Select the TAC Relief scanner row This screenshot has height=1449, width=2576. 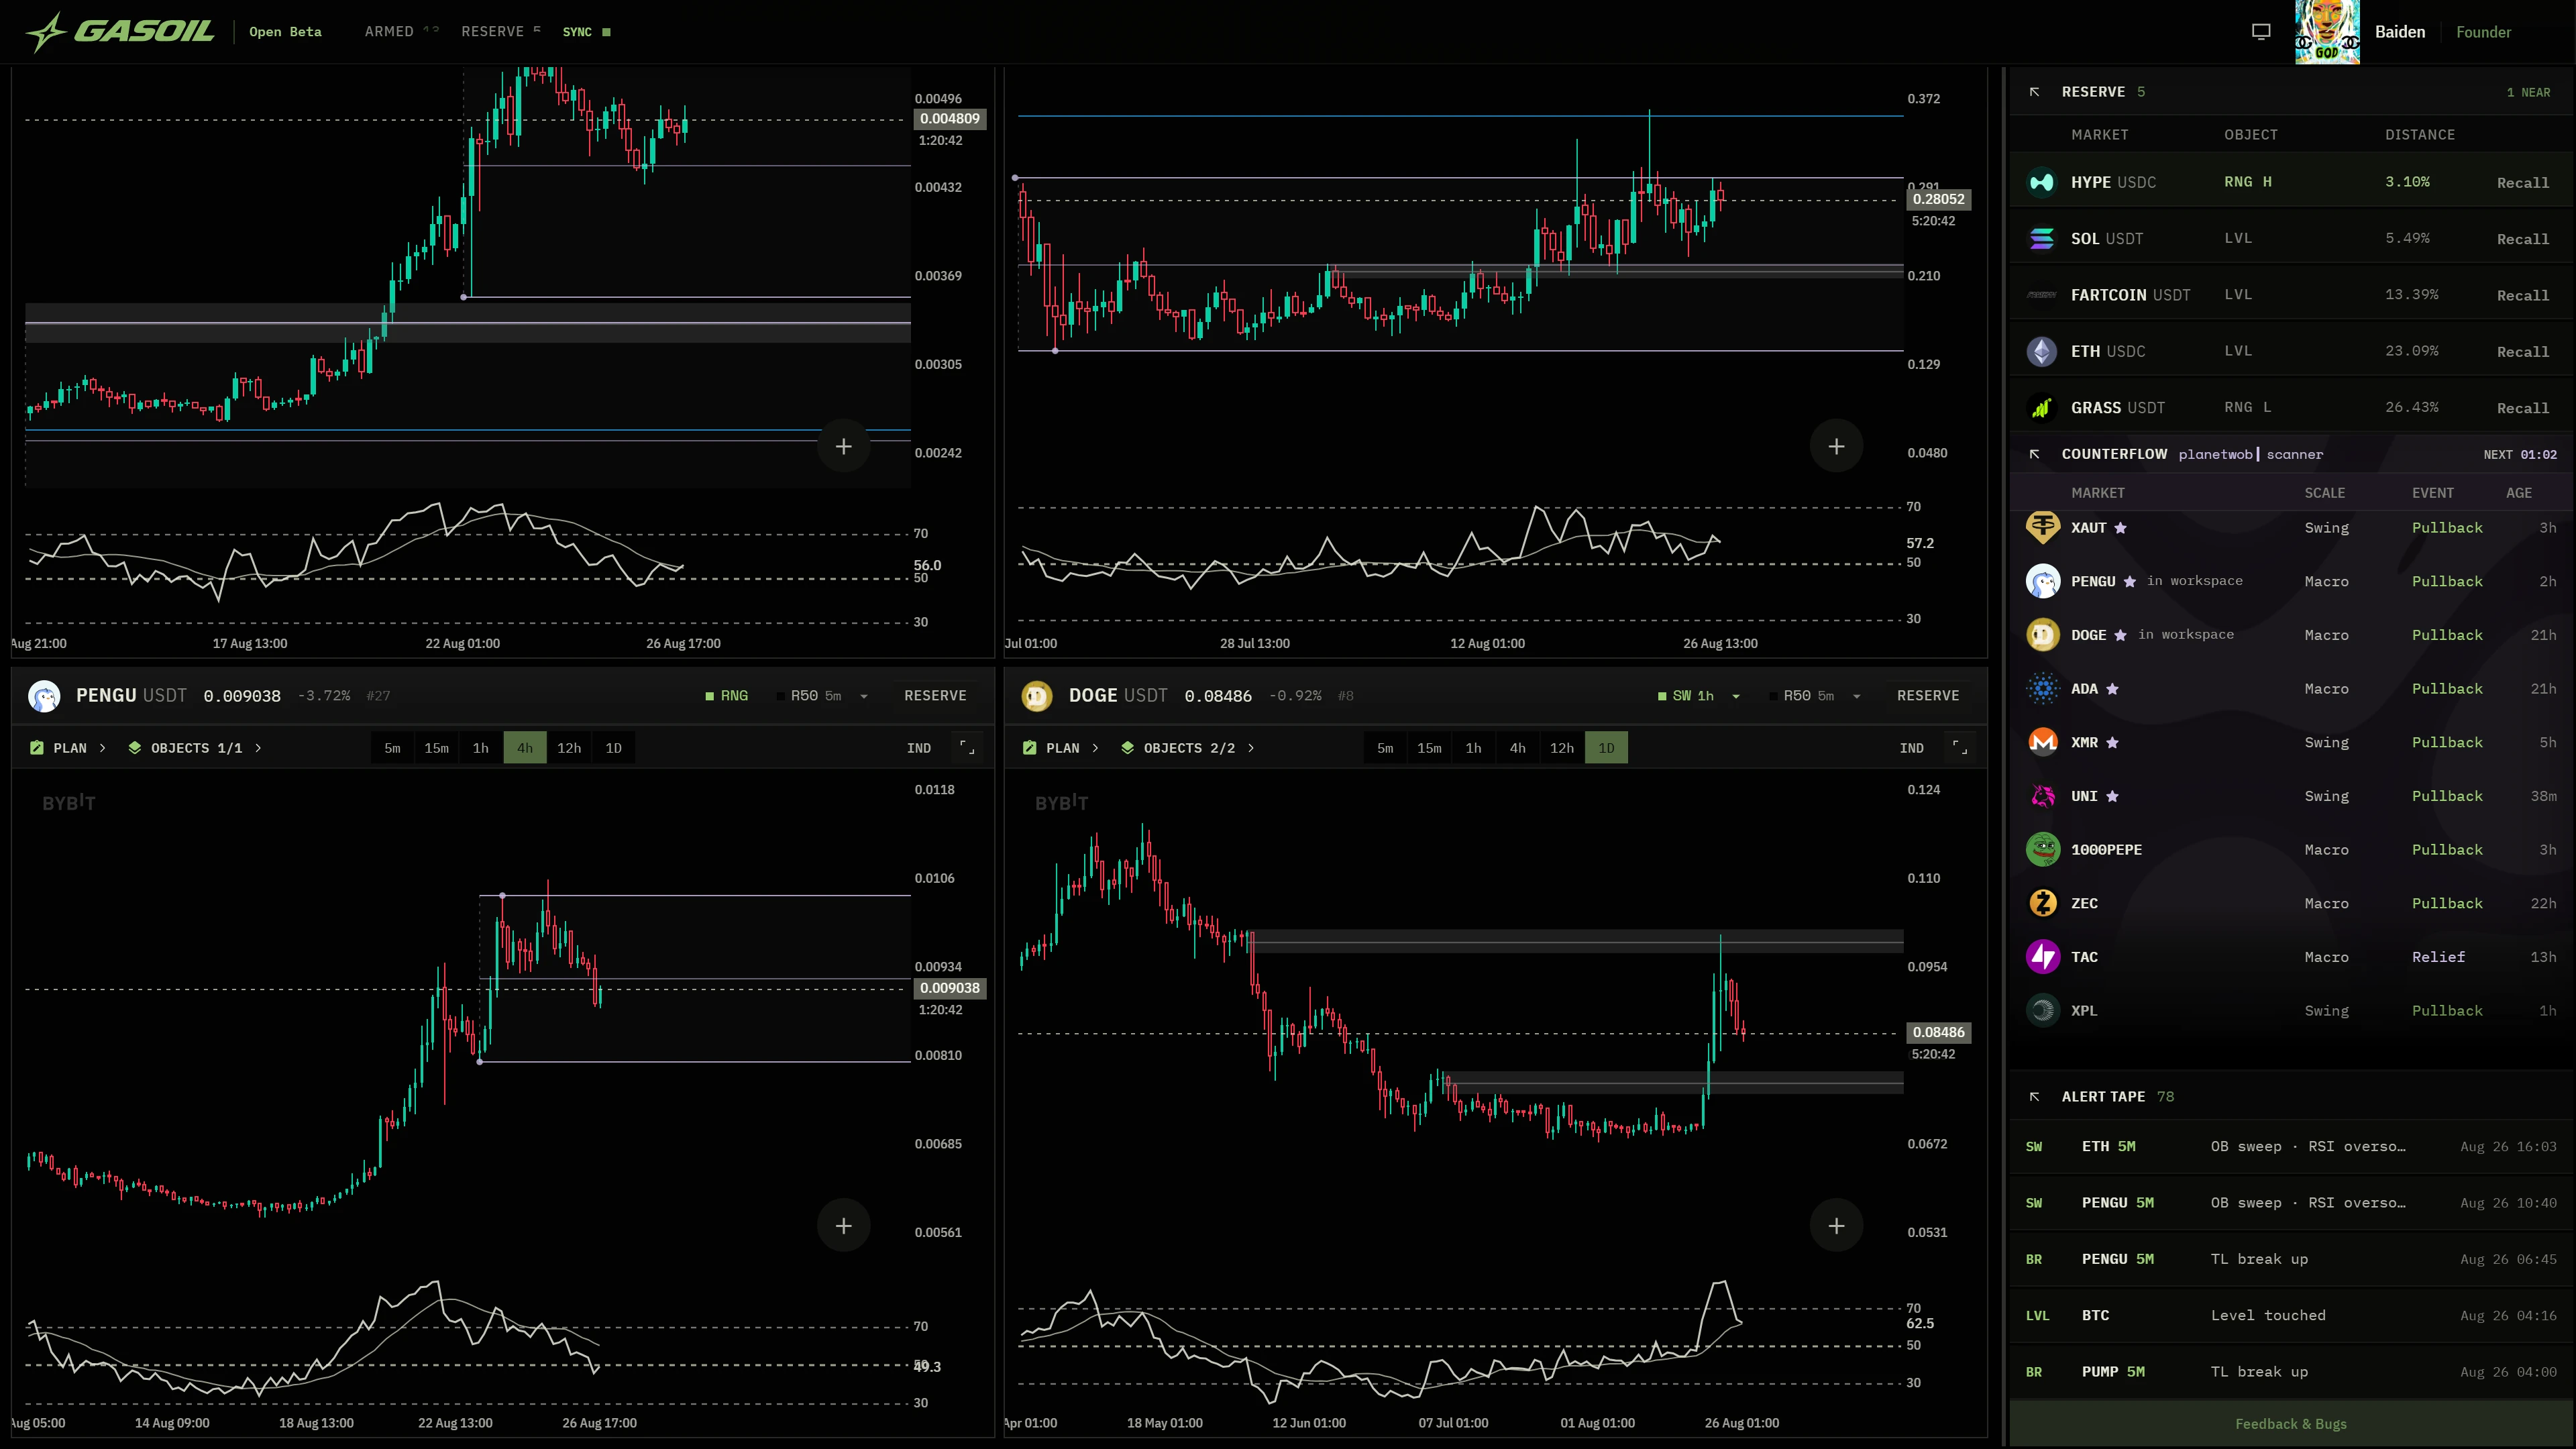point(2291,957)
